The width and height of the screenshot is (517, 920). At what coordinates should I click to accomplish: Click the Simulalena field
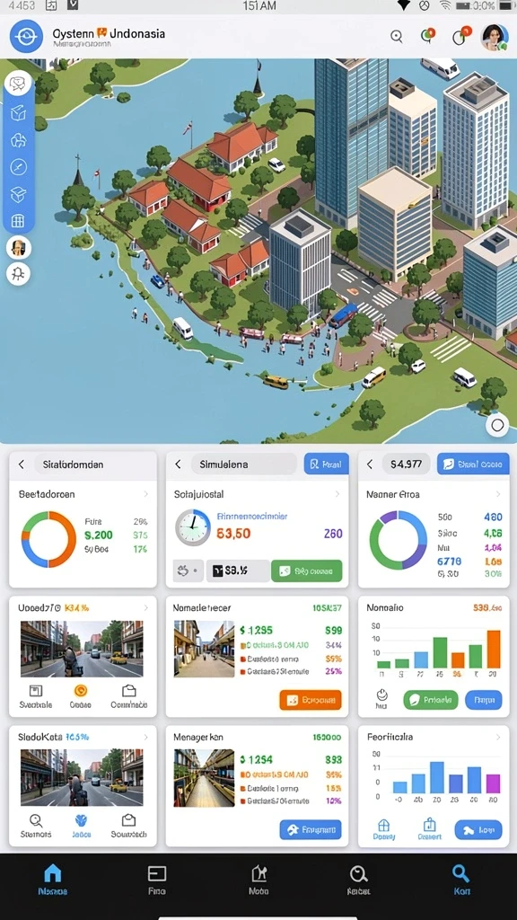pos(244,464)
